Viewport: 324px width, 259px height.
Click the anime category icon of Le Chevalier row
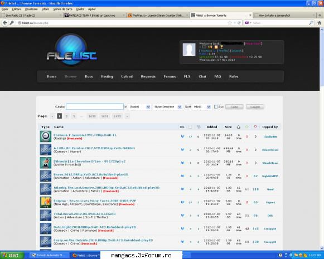click(46, 163)
